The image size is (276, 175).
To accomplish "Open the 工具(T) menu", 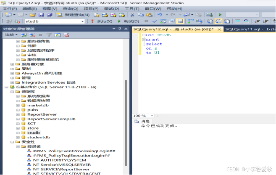I will [x=132, y=9].
